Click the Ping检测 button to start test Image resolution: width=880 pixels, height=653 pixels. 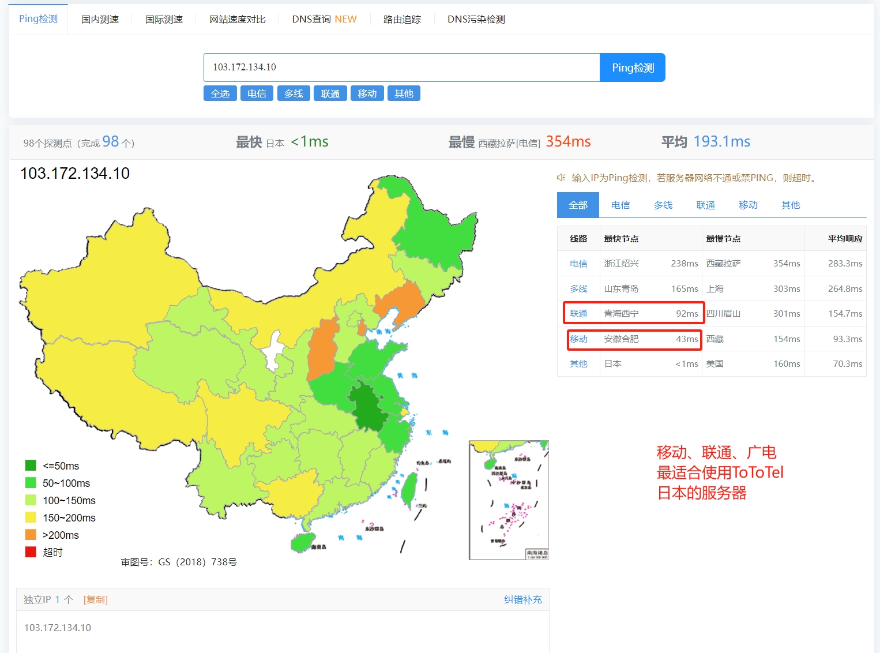633,67
